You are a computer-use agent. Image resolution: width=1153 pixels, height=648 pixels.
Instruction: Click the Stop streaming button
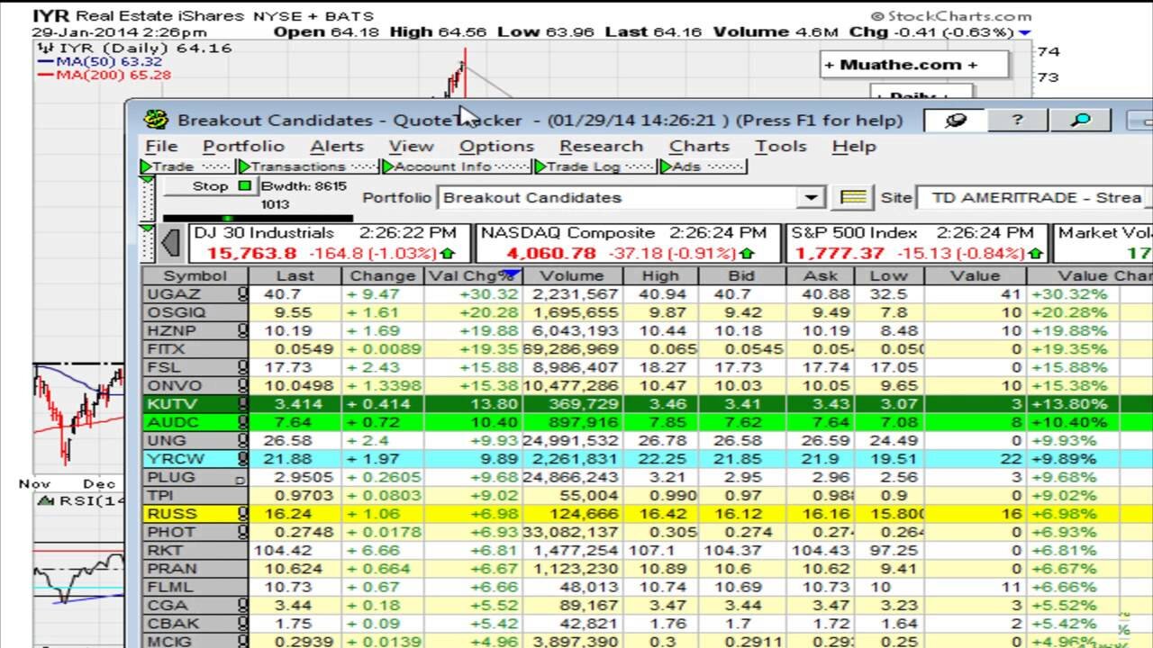[211, 185]
